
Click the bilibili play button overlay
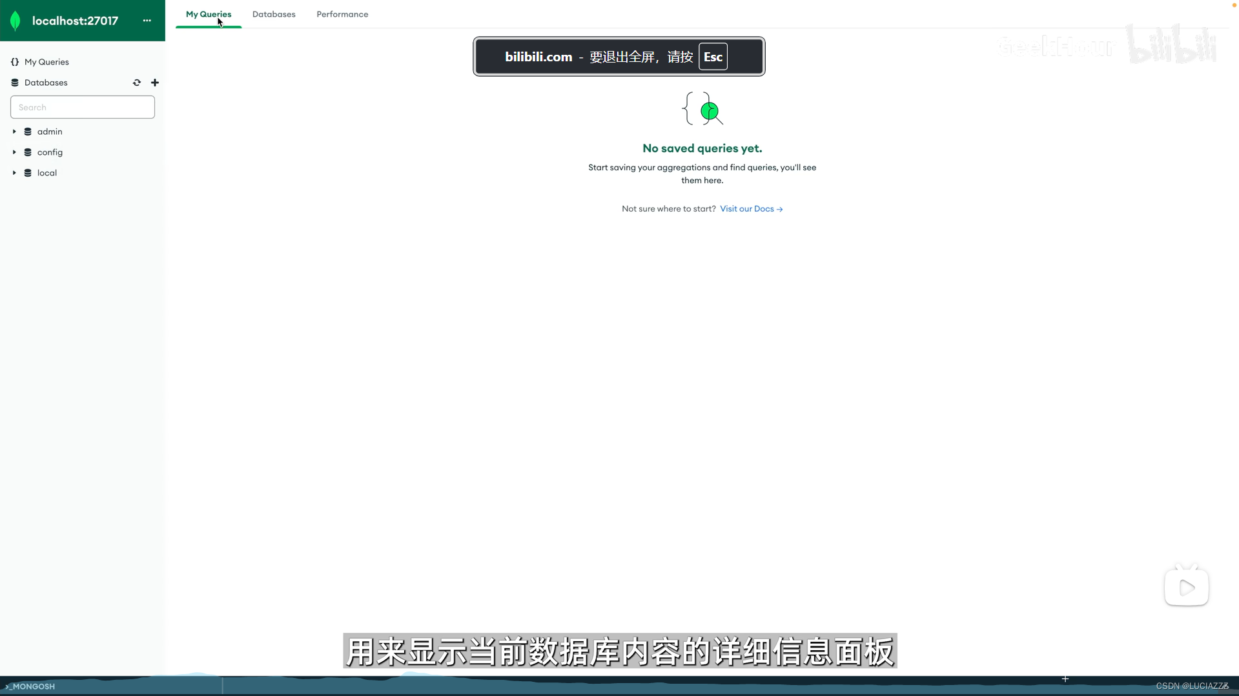1187,586
